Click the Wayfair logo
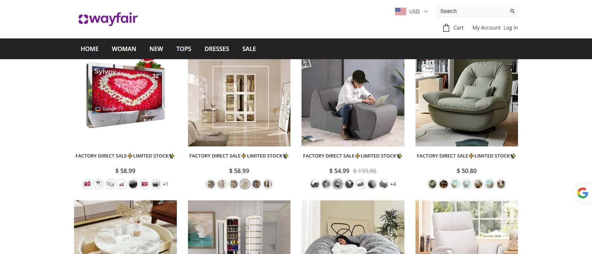Screen dimensions: 592x254 coord(108,18)
